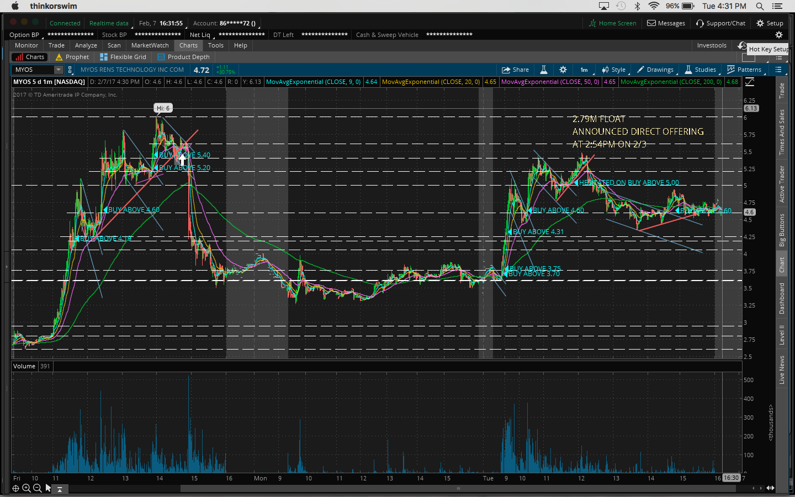The height and width of the screenshot is (497, 795).
Task: Click the symbol link chain icon
Action: pyautogui.click(x=70, y=70)
